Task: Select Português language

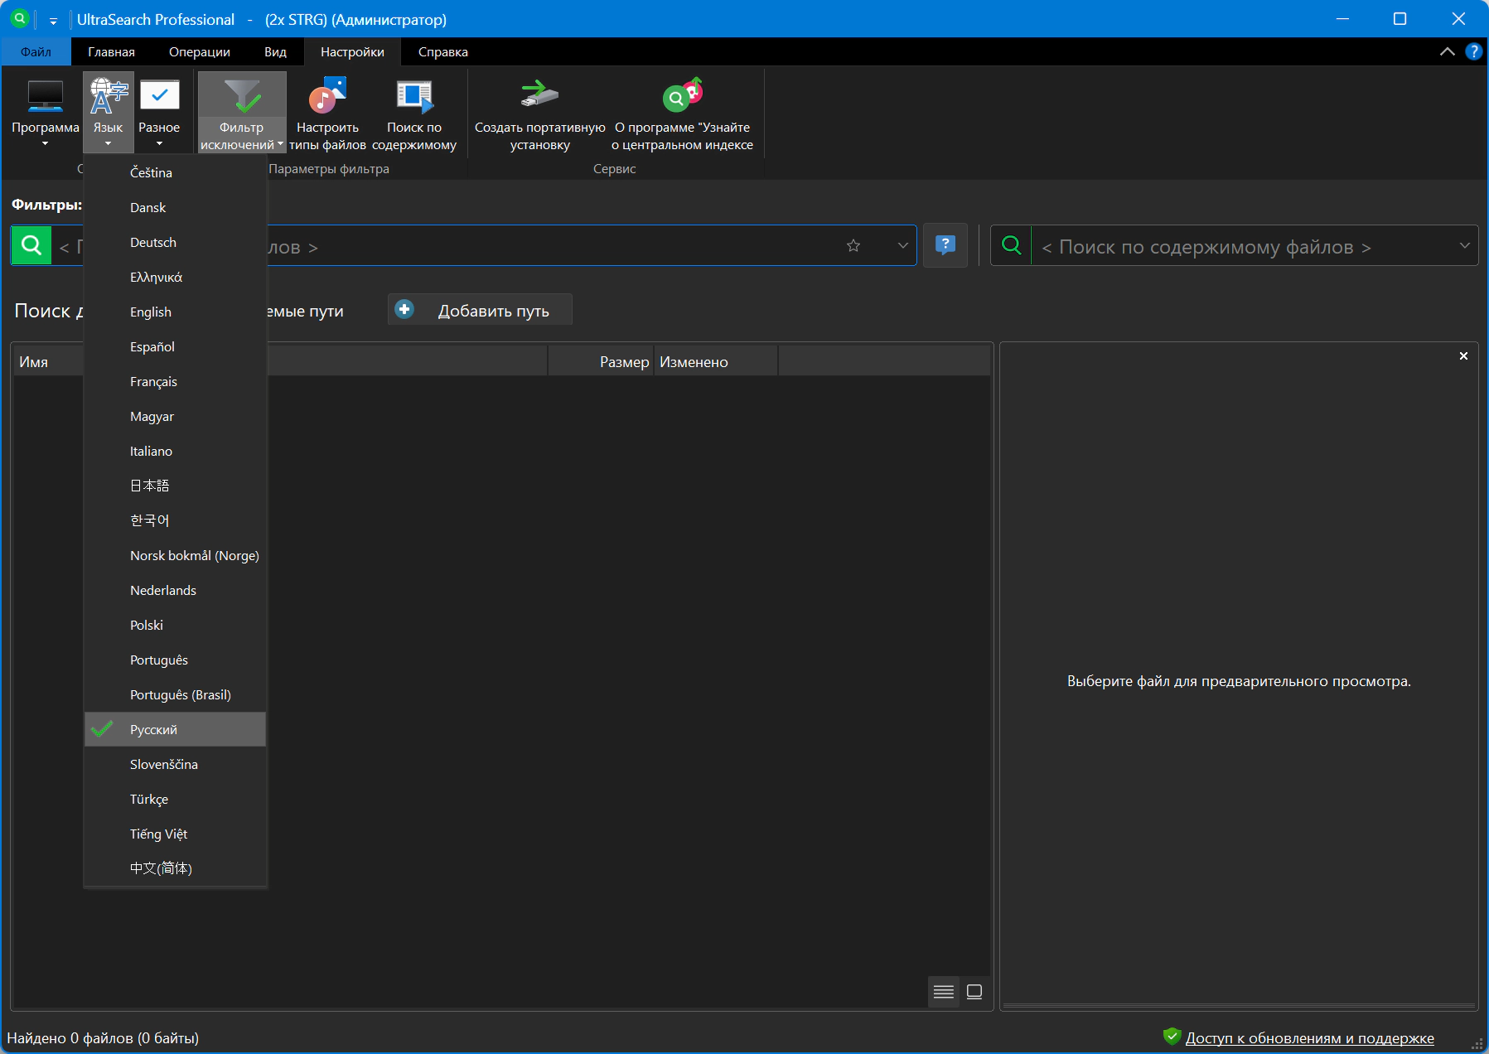Action: (175, 660)
